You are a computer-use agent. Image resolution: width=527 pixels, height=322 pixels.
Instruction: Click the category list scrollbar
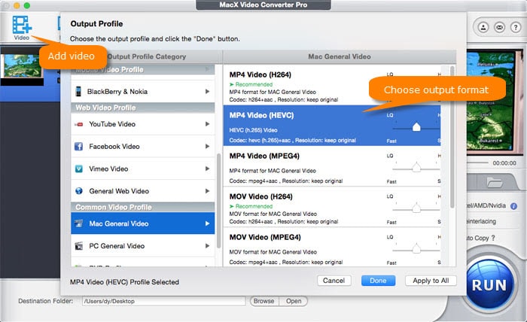219,200
